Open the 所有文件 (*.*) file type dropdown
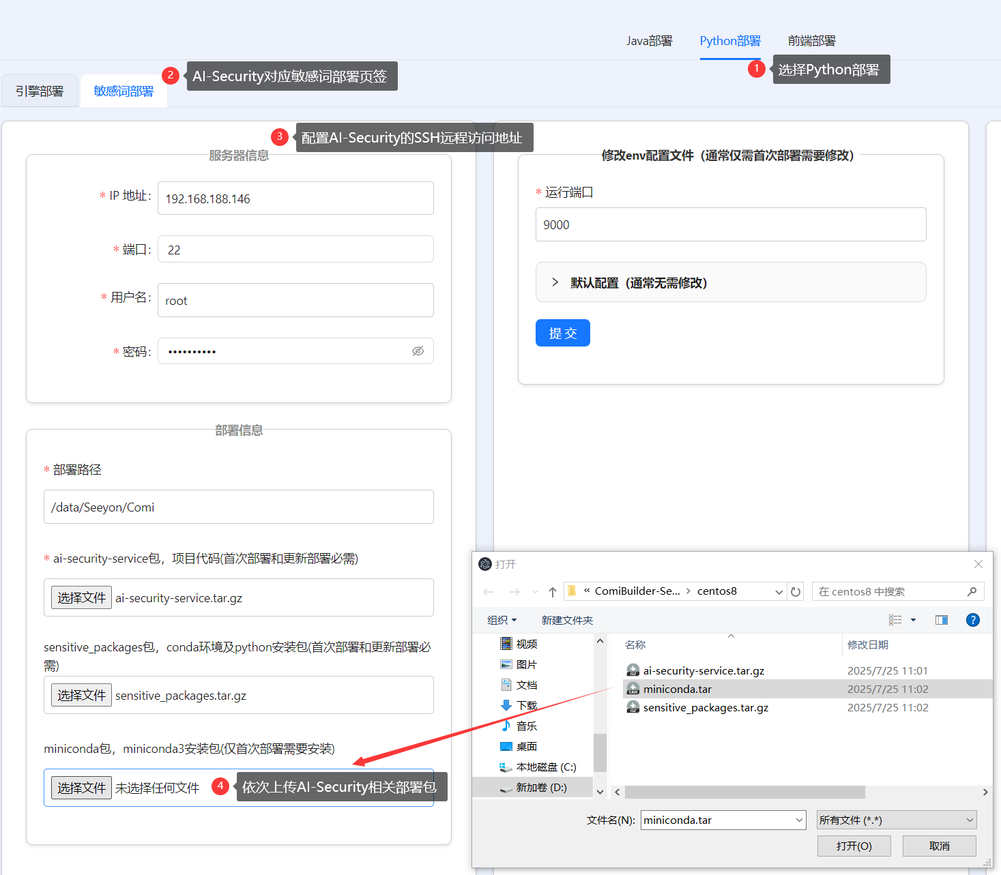The width and height of the screenshot is (1001, 875). pyautogui.click(x=897, y=820)
